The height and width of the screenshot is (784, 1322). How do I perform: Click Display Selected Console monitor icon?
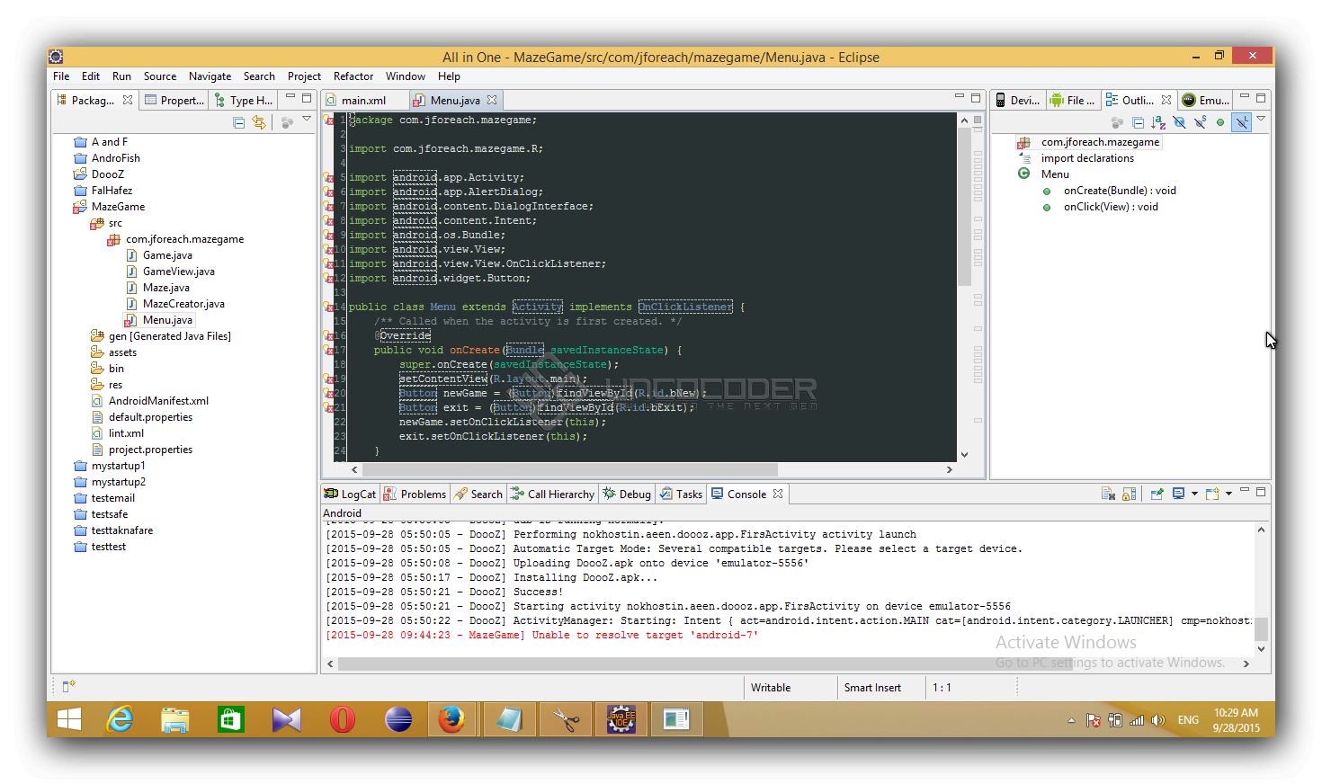(x=1178, y=494)
